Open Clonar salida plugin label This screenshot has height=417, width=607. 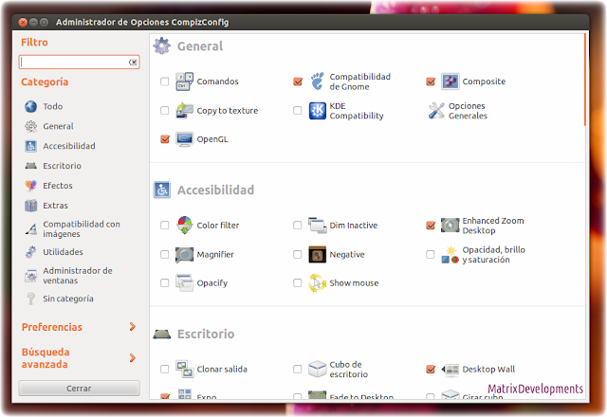222,370
